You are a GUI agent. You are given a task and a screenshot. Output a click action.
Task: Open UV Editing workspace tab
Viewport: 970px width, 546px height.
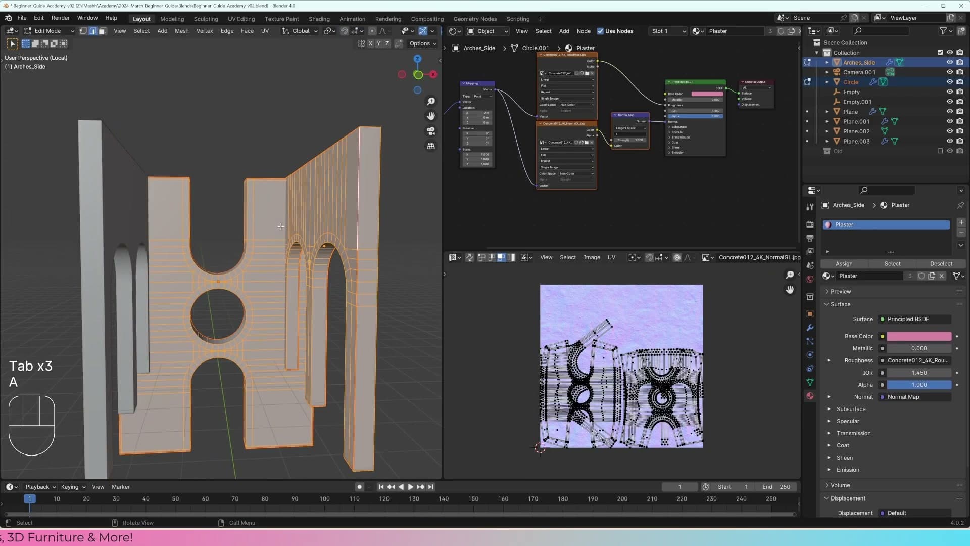(x=241, y=19)
